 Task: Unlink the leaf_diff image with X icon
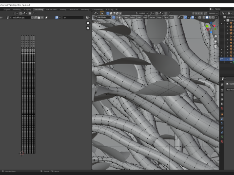coord(42,17)
